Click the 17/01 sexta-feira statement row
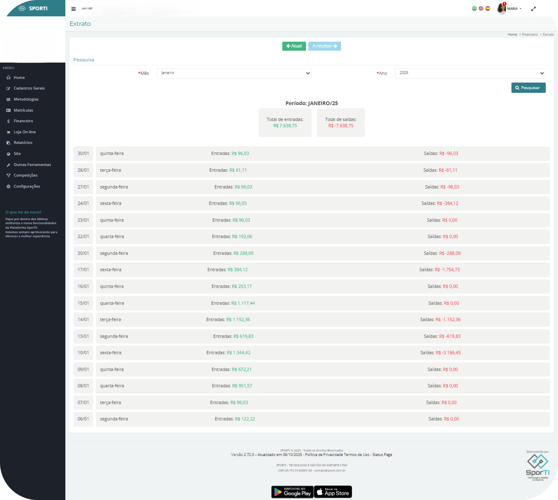 (311, 270)
